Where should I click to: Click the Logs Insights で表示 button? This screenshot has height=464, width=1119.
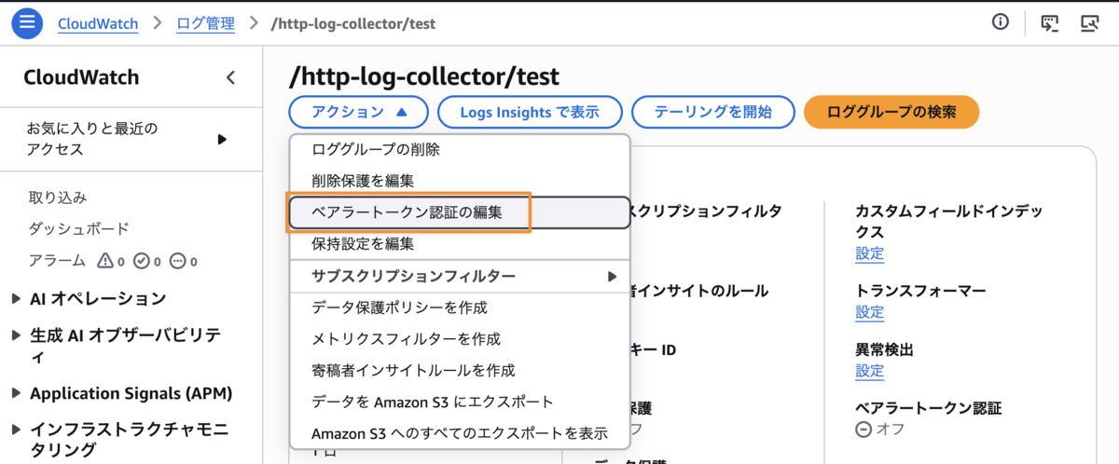tap(530, 112)
